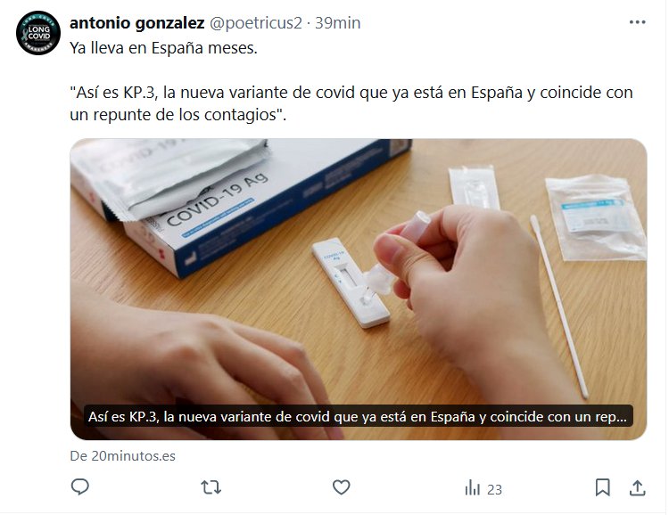
Task: View tweet analytics bar chart icon
Action: coord(472,487)
